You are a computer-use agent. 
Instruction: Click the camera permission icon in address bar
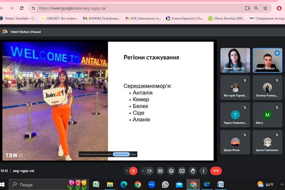click(247, 8)
